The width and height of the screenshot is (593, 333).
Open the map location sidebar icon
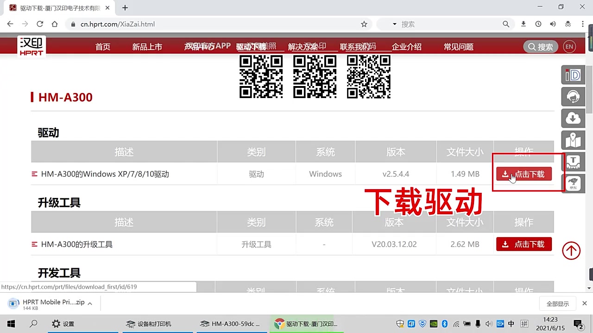[573, 140]
